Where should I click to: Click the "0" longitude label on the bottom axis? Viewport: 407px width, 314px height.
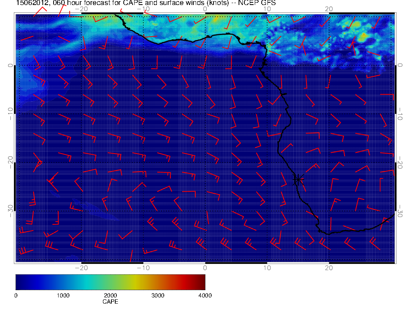(x=205, y=267)
